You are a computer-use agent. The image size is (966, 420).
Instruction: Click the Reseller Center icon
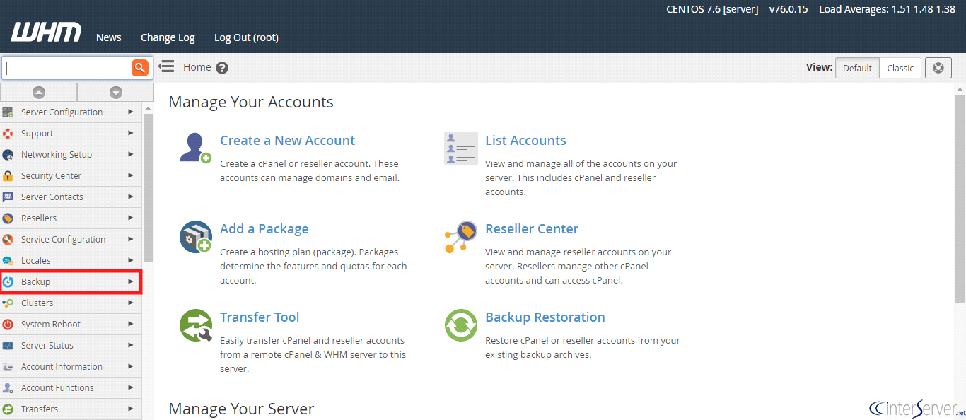(461, 237)
